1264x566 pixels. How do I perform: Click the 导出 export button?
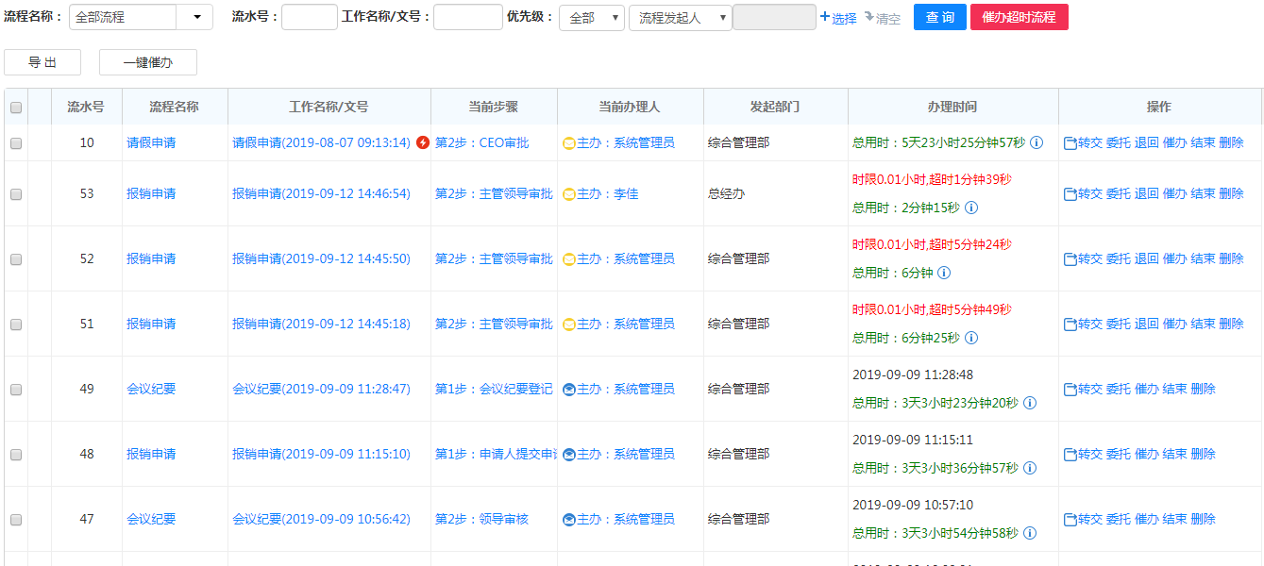[42, 62]
